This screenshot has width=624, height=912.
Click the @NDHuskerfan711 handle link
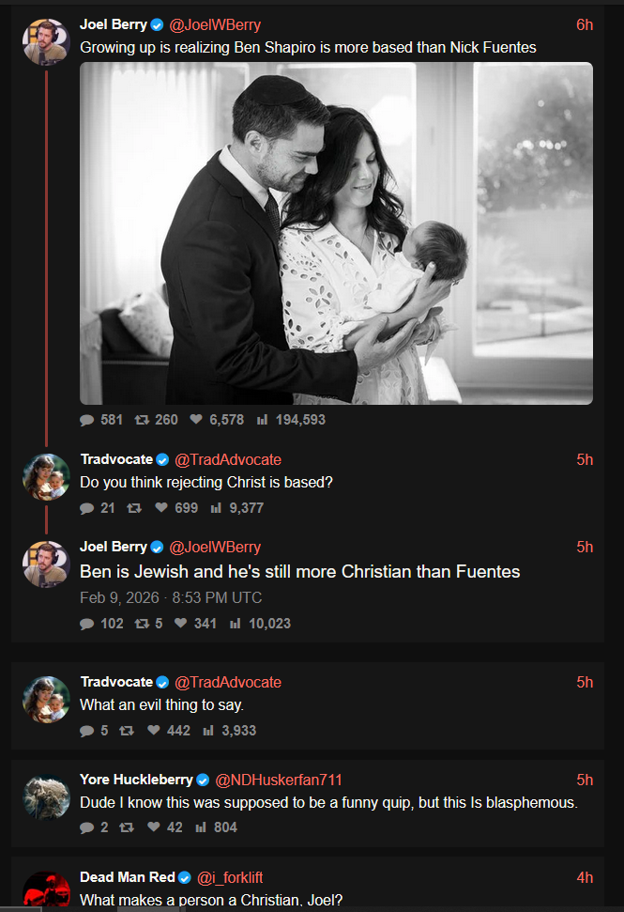point(279,780)
